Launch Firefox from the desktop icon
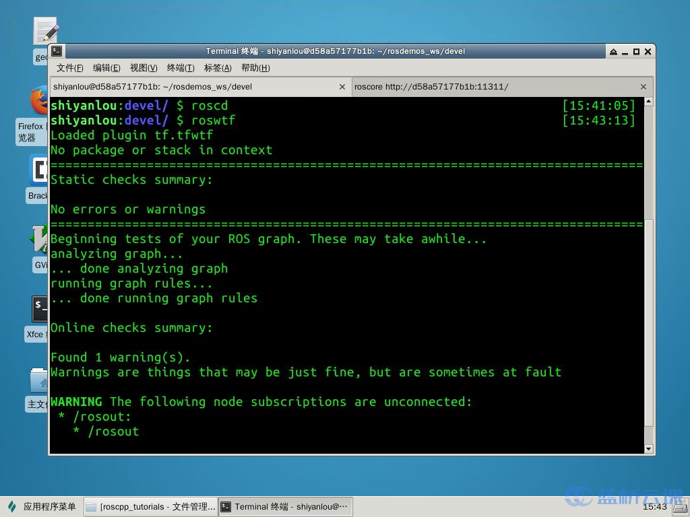The image size is (690, 517). pyautogui.click(x=32, y=115)
